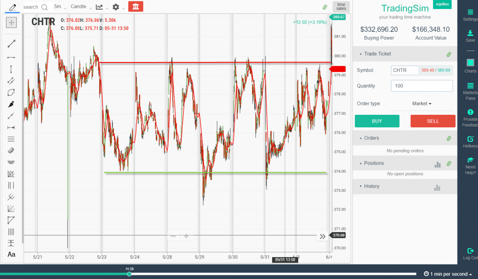Toggle the time sales display
The height and width of the screenshot is (279, 478).
[341, 7]
